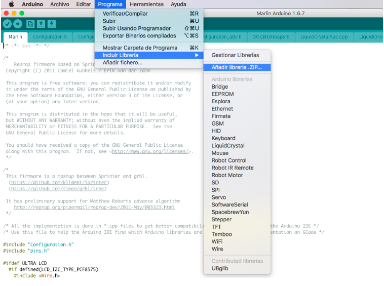The height and width of the screenshot is (286, 384).
Task: Include the Mouse library
Action: pos(237,153)
